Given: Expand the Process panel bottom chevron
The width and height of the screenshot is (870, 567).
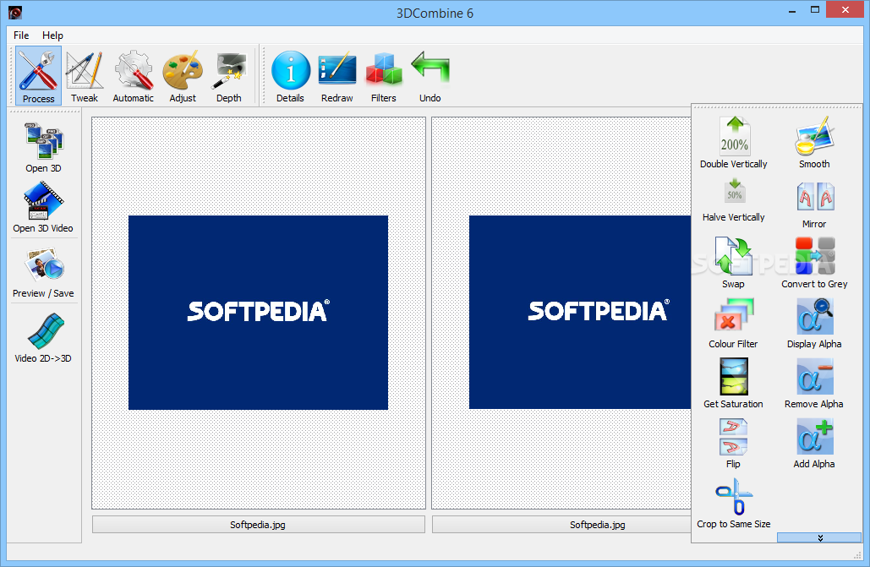Looking at the screenshot, I should coord(819,537).
